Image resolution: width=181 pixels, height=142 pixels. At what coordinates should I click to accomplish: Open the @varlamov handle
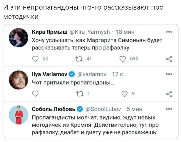click(92, 74)
